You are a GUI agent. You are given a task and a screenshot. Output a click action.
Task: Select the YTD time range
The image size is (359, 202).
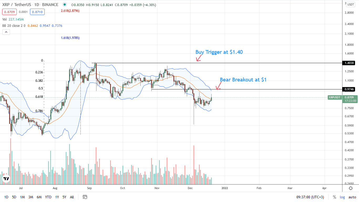[x=48, y=197]
